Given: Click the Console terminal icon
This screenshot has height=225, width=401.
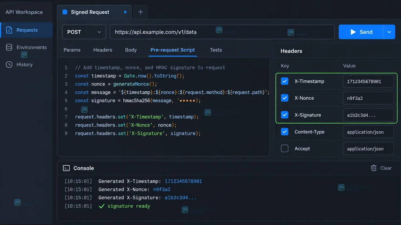Looking at the screenshot, I should point(66,168).
